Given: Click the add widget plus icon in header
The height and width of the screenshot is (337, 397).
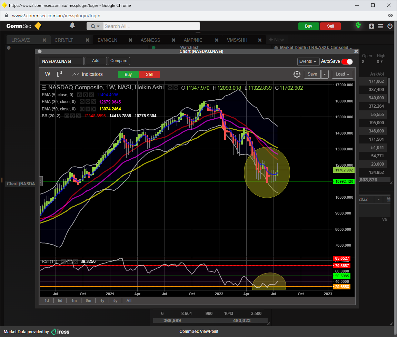Looking at the screenshot, I should point(371,26).
